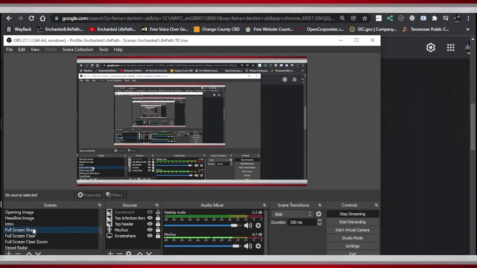The width and height of the screenshot is (477, 268).
Task: Open Chrome extensions puzzle icon
Action: 435,18
